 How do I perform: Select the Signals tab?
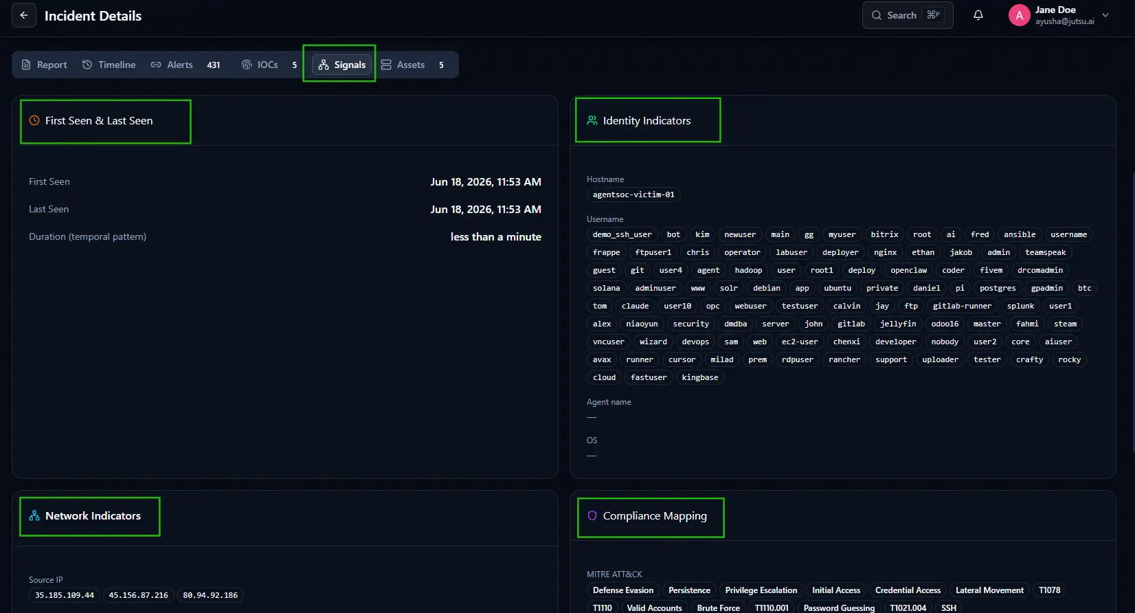point(342,65)
